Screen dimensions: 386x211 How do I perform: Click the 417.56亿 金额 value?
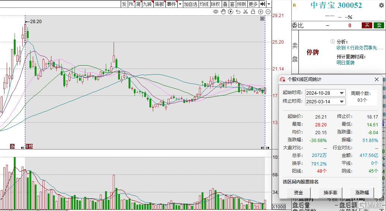(368, 155)
